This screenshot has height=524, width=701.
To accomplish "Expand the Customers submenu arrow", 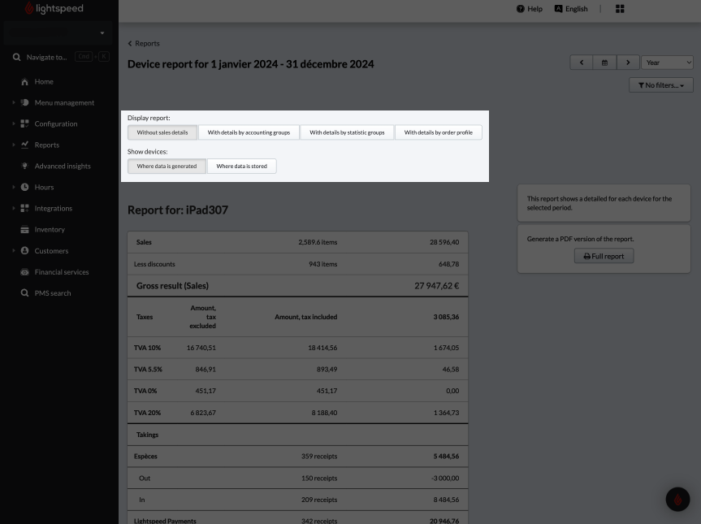I will 14,251.
